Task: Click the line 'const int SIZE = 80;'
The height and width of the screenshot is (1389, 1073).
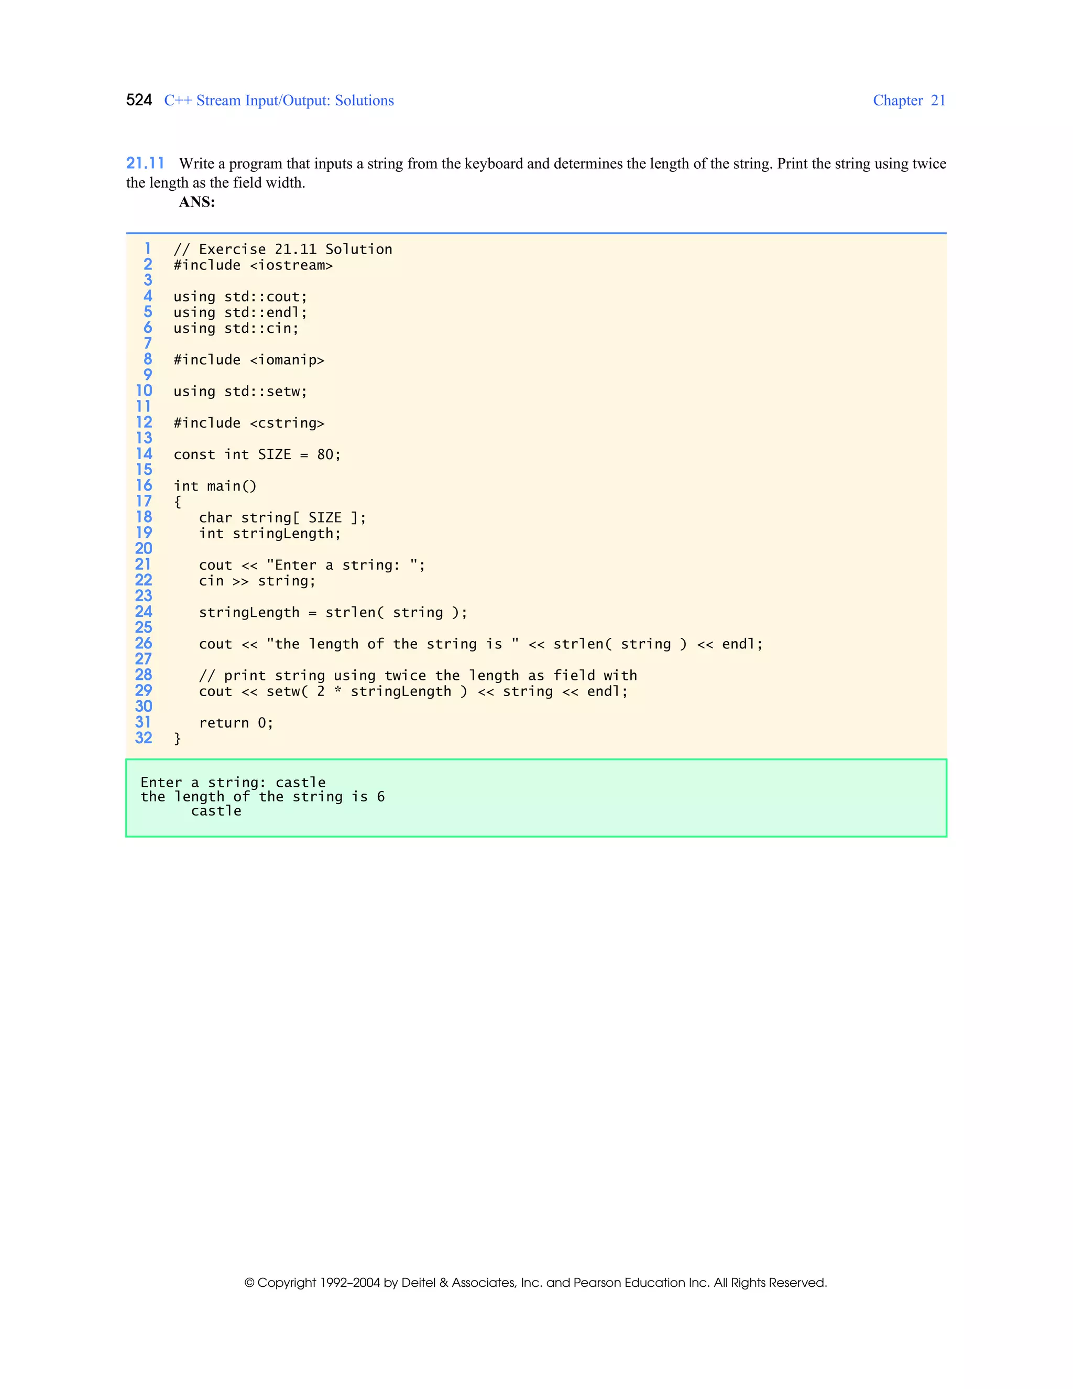Action: 257,455
